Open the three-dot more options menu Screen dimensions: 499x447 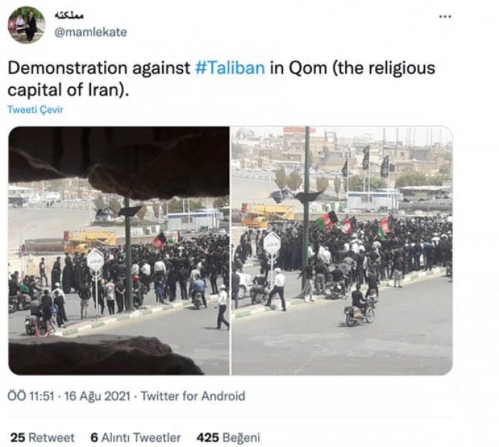[445, 17]
